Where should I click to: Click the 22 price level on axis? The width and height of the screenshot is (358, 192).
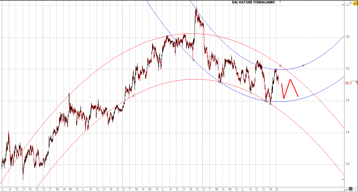[x=347, y=69]
